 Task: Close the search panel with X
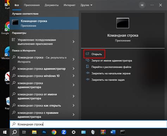point(160,5)
